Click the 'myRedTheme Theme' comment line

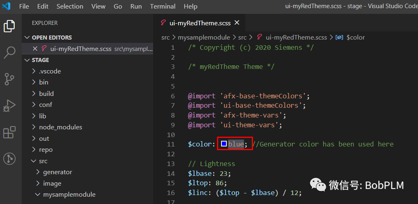(x=231, y=67)
